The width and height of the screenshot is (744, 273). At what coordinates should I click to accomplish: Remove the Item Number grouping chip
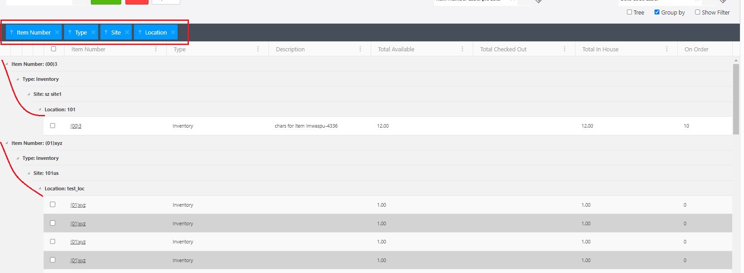(57, 32)
